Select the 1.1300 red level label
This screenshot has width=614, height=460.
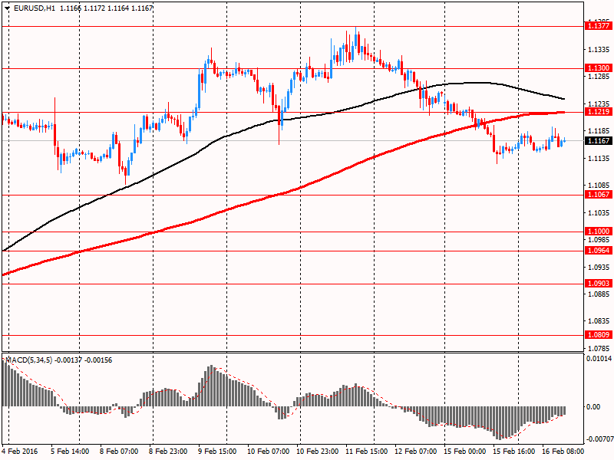(599, 68)
